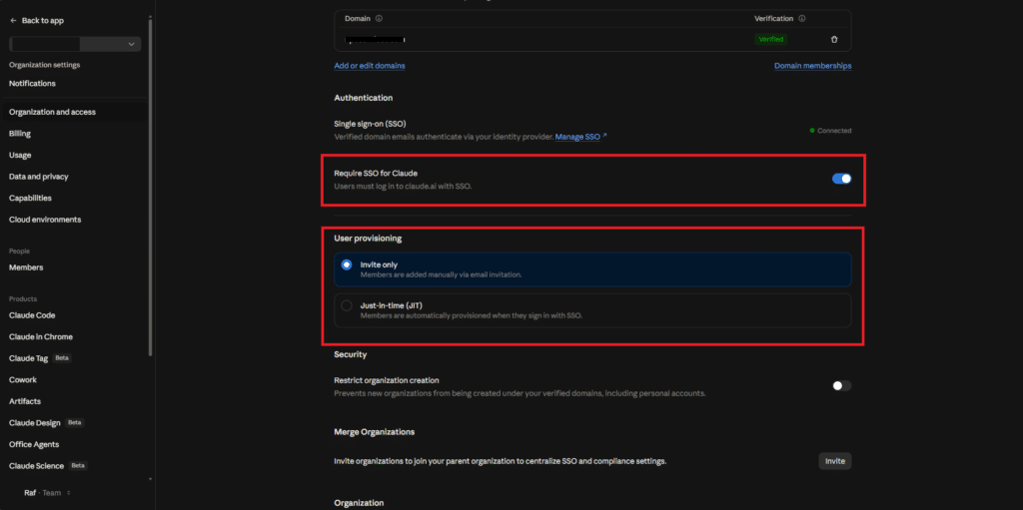Click the Invite button for Merge Organizations
This screenshot has height=510, width=1023.
point(834,461)
